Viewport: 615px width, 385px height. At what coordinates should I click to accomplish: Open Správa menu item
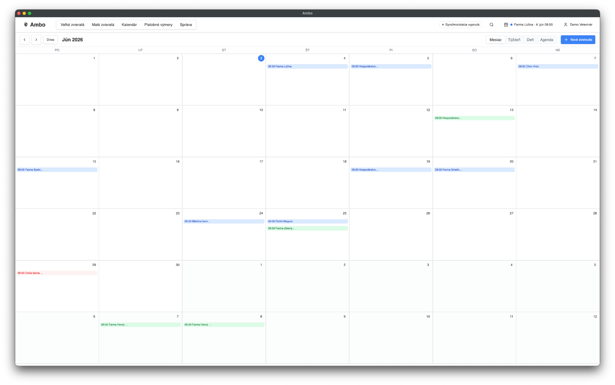coord(186,25)
